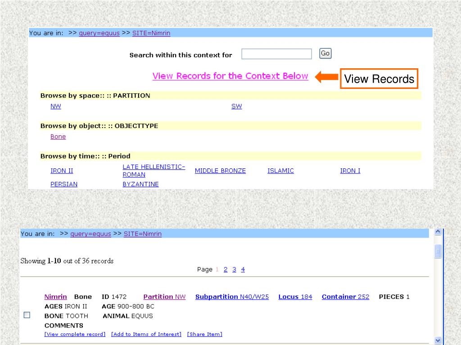This screenshot has width=461, height=345.
Task: Browse the ISLAMIC period
Action: (280, 171)
